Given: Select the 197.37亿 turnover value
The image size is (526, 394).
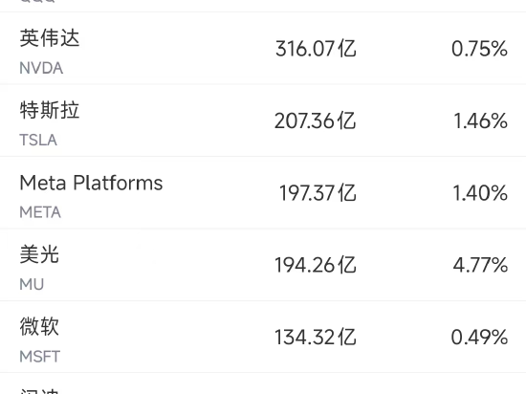Looking at the screenshot, I should 318,193.
